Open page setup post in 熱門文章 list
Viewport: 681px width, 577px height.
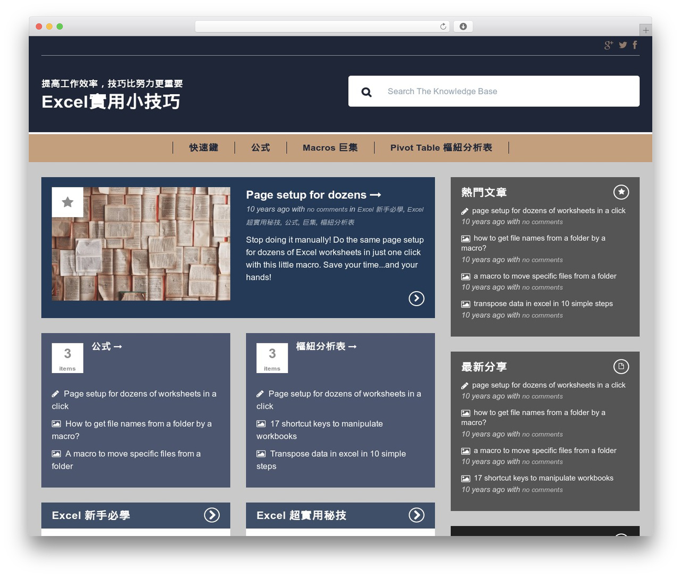549,211
